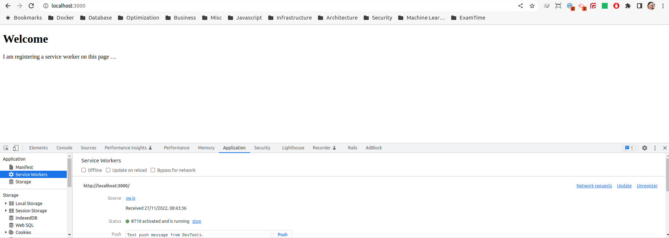Open the Sources tab
Image resolution: width=669 pixels, height=238 pixels.
tap(88, 148)
